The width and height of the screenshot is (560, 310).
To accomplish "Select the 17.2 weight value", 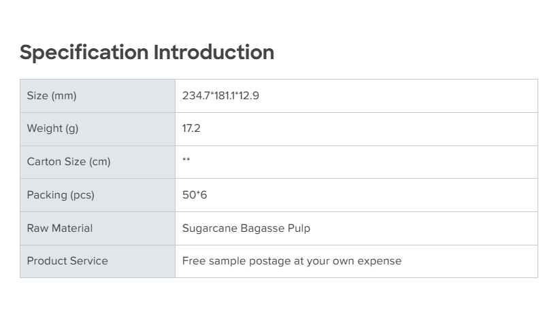I will click(191, 128).
